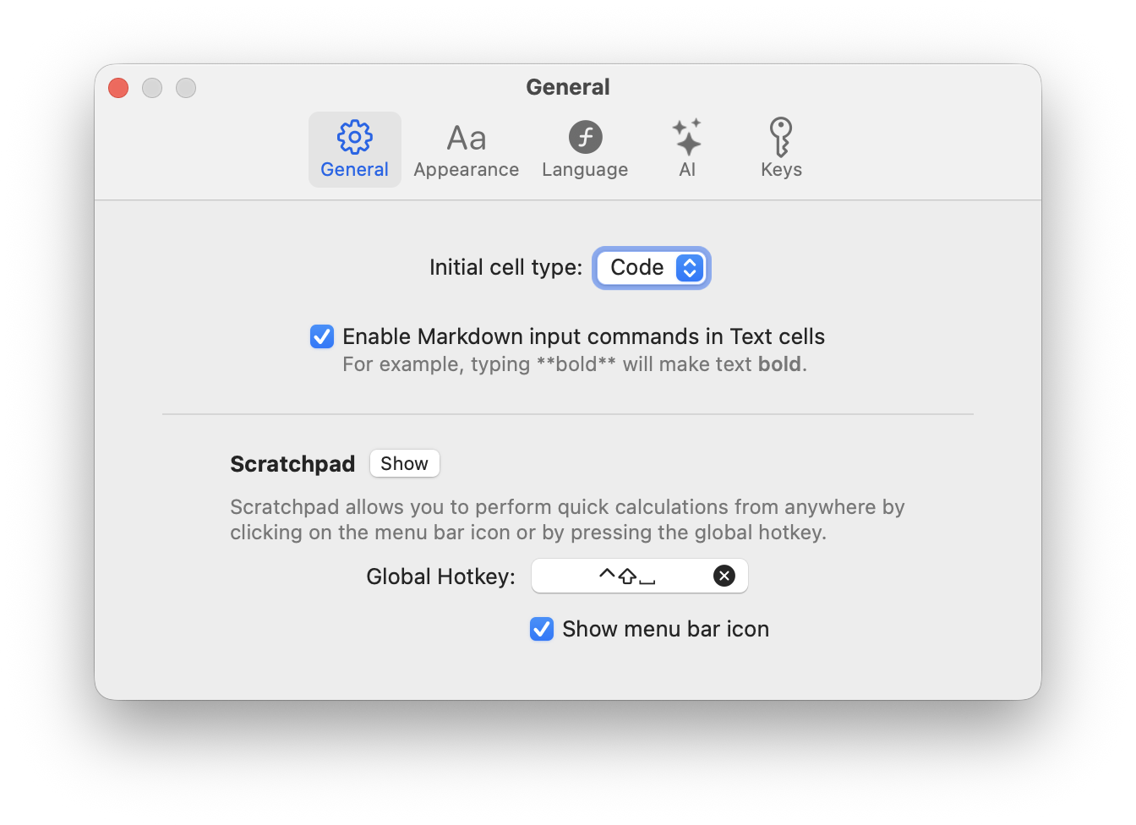Disable Show menu bar icon
The image size is (1136, 825).
click(541, 629)
